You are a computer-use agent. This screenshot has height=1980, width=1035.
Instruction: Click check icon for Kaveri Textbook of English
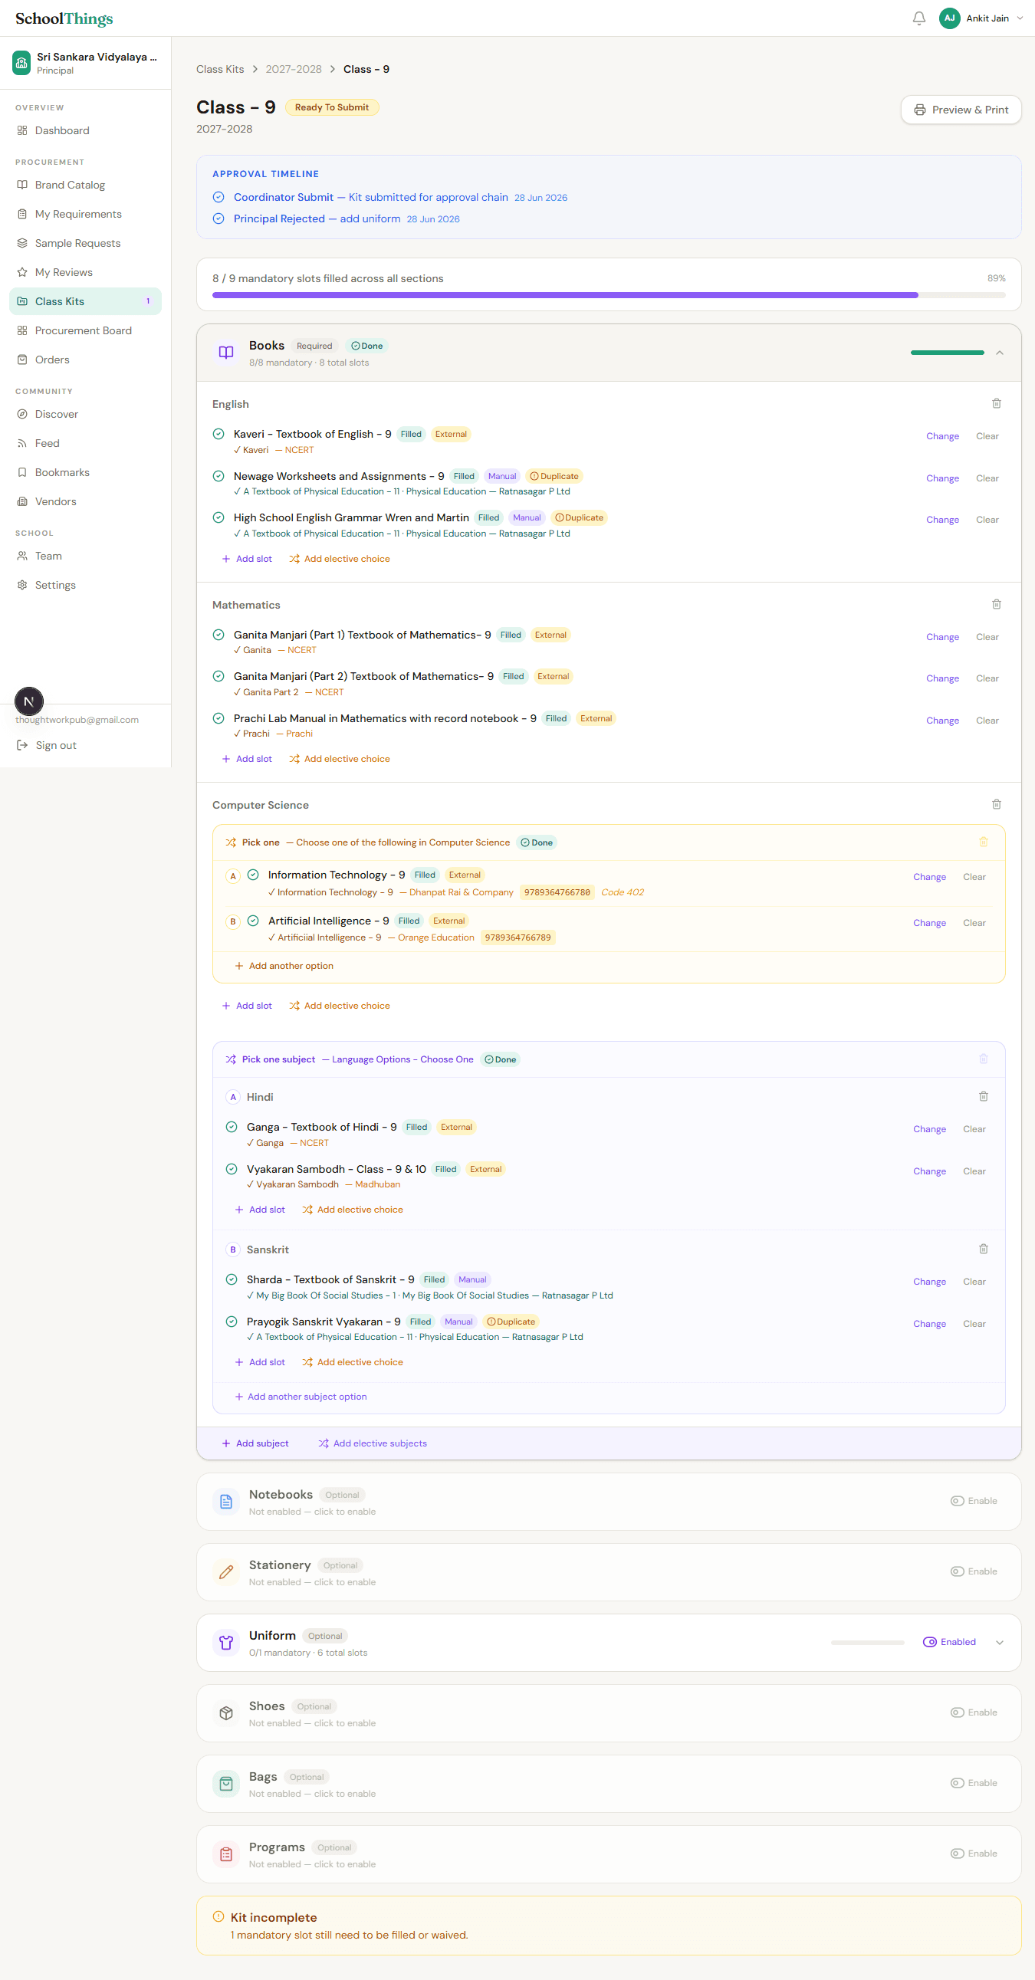[219, 434]
